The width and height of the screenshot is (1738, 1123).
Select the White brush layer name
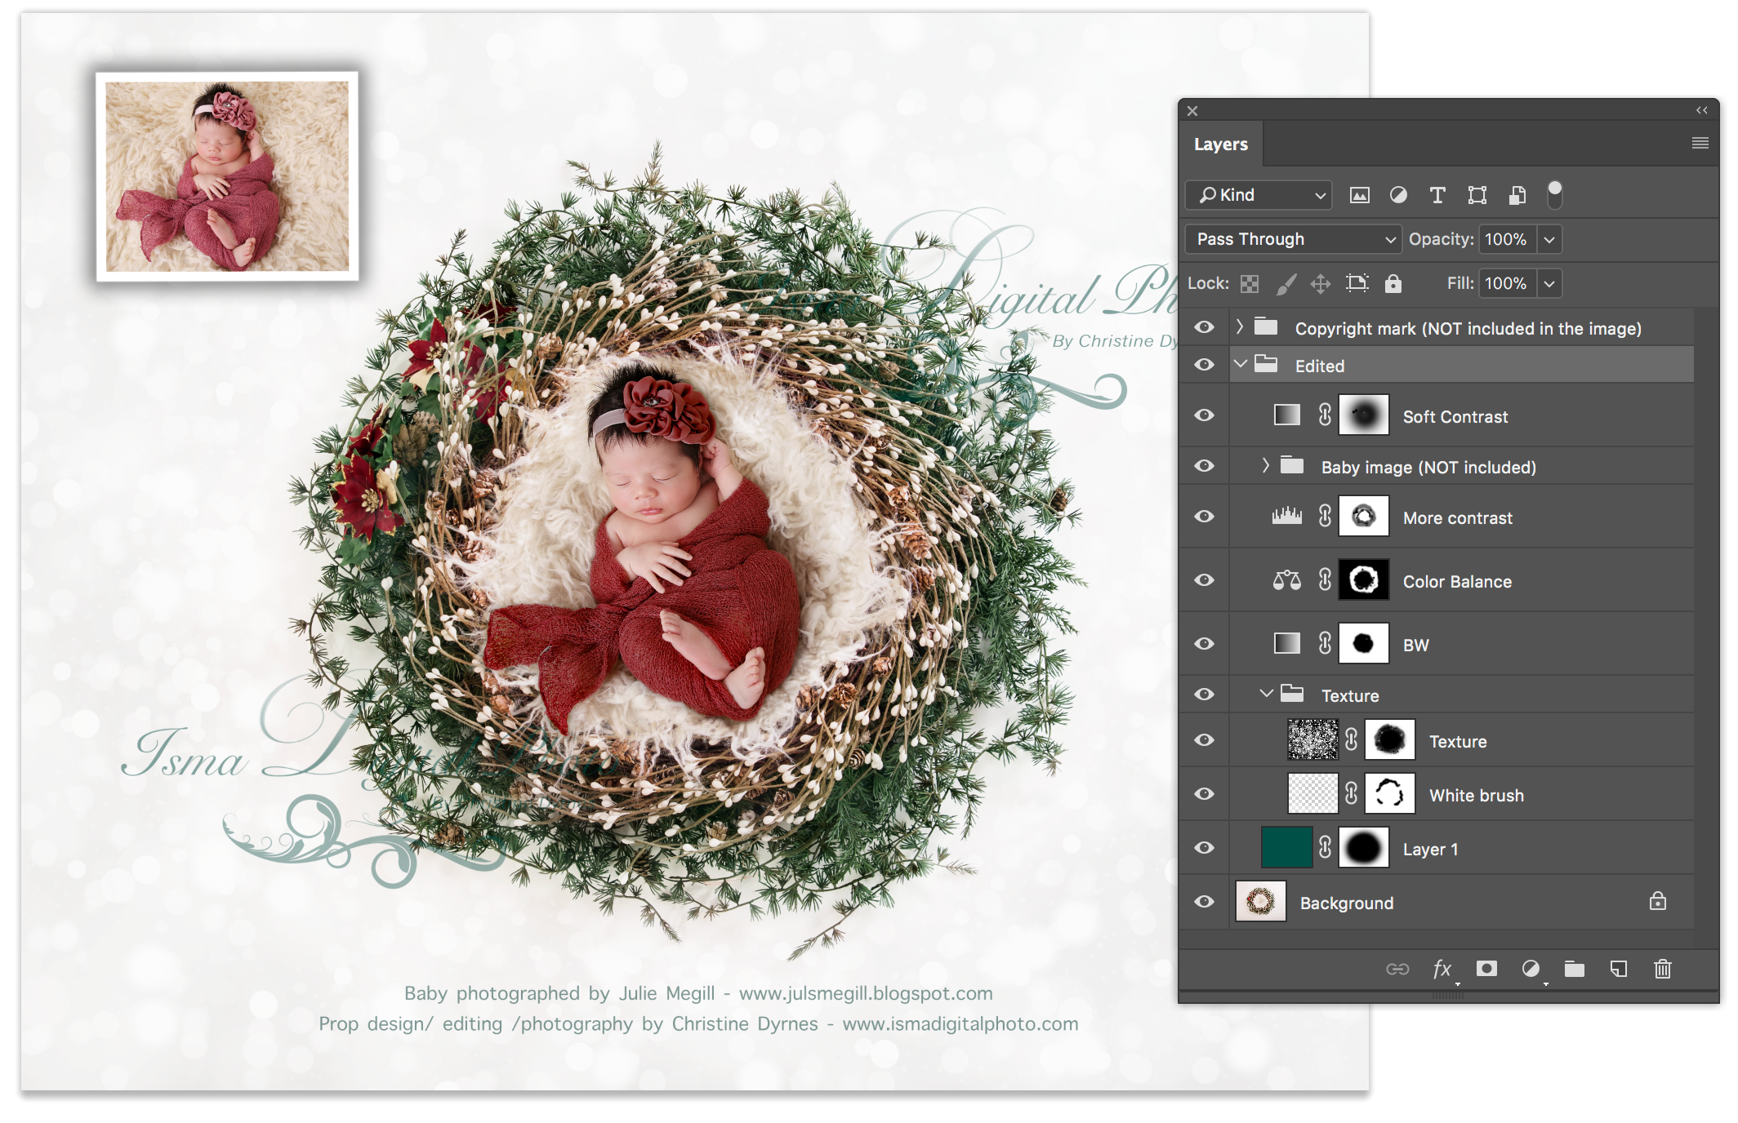[x=1477, y=796]
